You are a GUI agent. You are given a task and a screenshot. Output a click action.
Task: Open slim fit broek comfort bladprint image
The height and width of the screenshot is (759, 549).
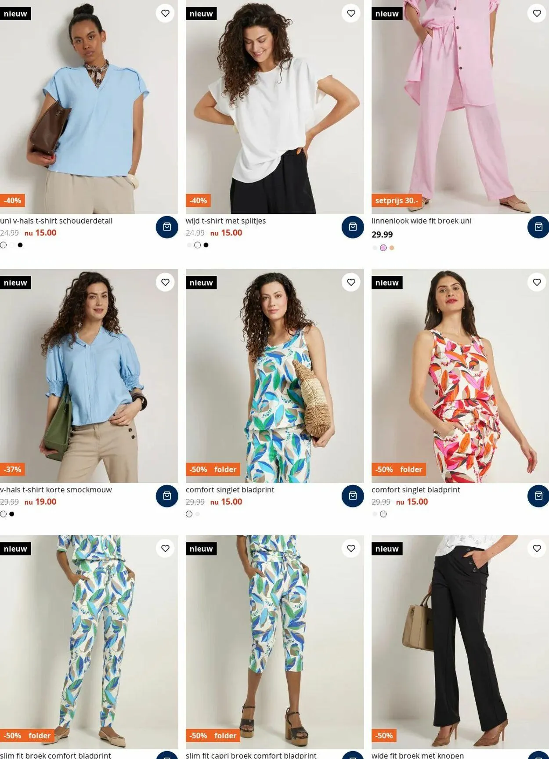coord(89,642)
